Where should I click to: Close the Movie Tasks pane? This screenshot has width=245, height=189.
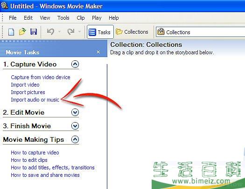click(x=98, y=52)
